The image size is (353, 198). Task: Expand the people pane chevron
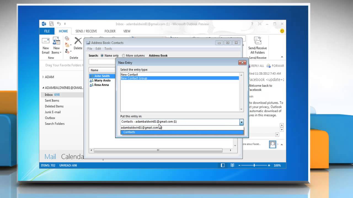tap(282, 144)
